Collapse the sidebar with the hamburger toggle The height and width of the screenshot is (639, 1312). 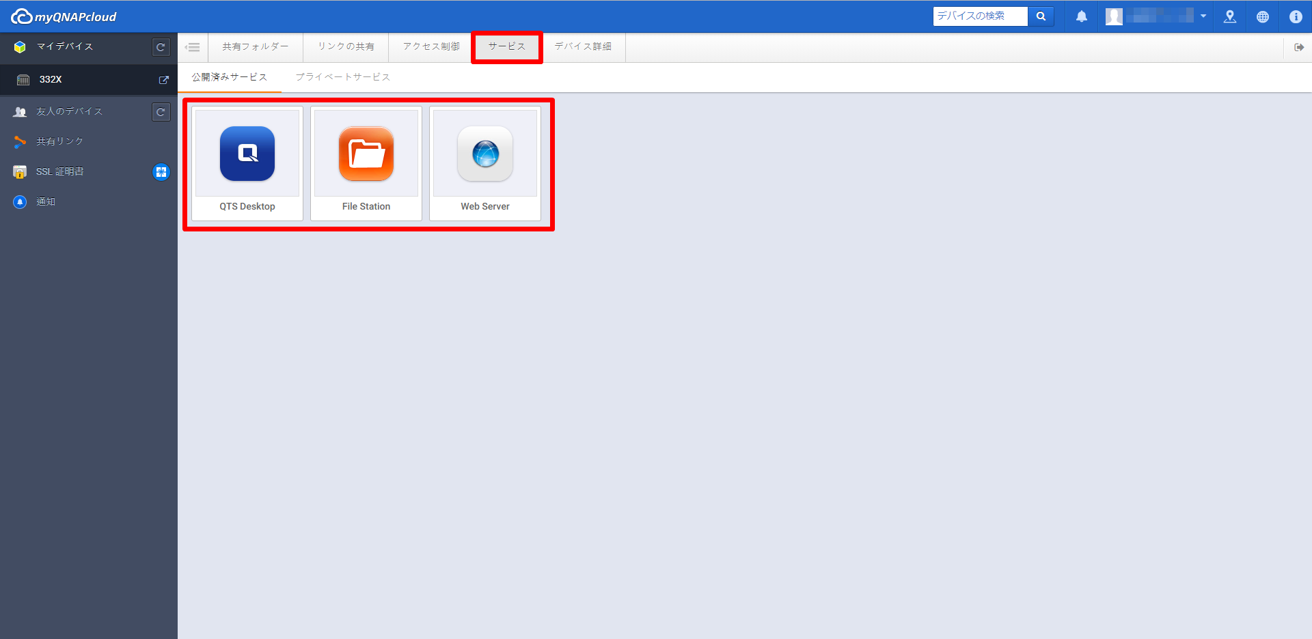(193, 47)
